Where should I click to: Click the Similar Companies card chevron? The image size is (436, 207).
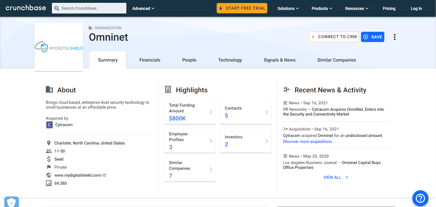tap(211, 169)
